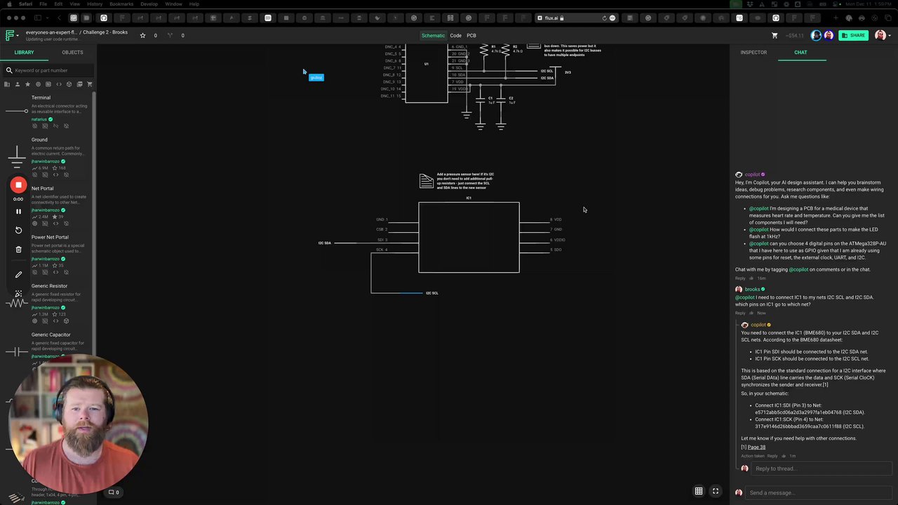Star the project with the star icon
Viewport: 898px width, 505px height.
142,35
